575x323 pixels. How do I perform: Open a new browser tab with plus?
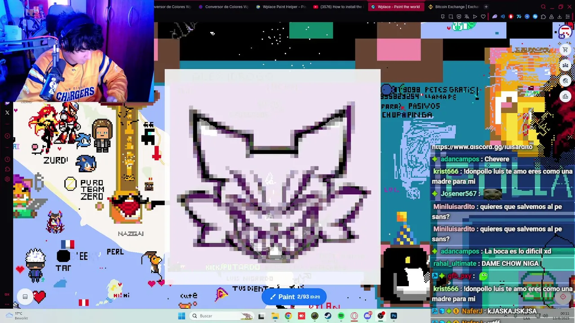coord(486,7)
